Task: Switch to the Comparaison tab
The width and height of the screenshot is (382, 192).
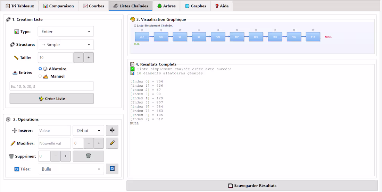Action: [58, 6]
